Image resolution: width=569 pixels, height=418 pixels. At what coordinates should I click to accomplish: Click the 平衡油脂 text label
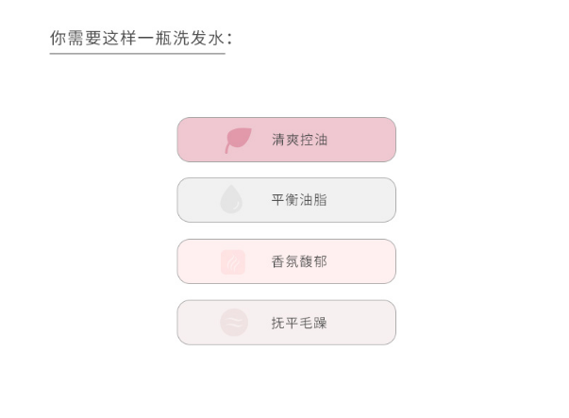click(299, 200)
